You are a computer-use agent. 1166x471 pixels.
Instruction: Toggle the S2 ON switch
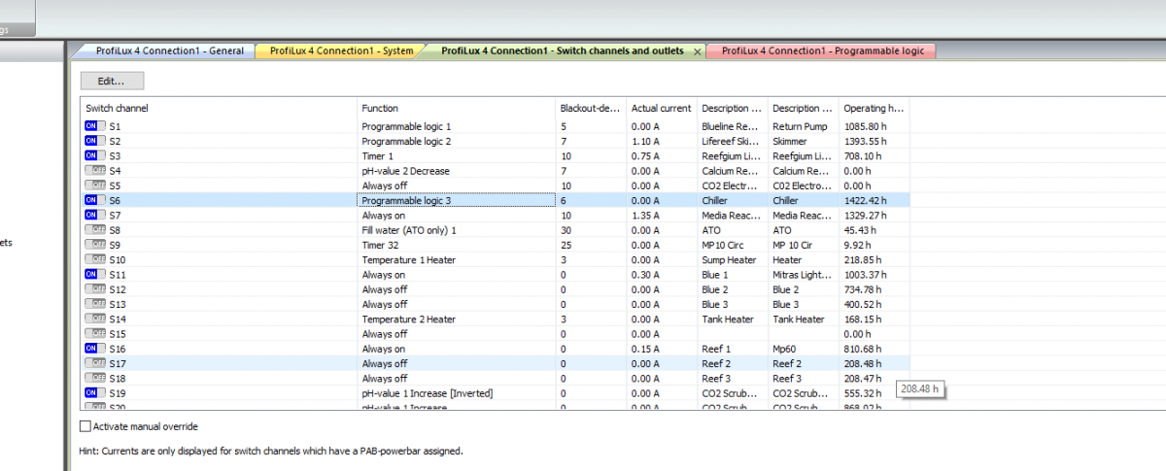point(94,141)
